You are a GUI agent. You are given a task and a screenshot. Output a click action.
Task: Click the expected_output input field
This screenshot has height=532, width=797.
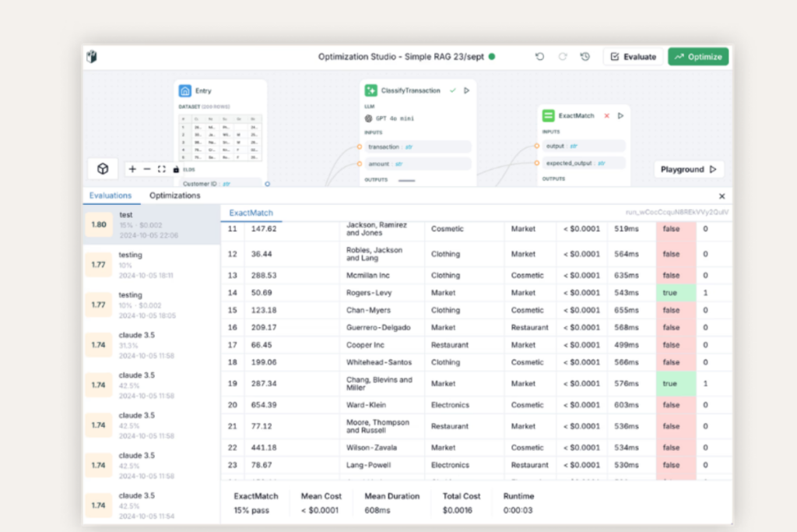pos(584,164)
